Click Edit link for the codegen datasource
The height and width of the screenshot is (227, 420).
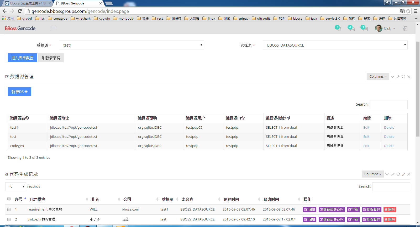(366, 146)
